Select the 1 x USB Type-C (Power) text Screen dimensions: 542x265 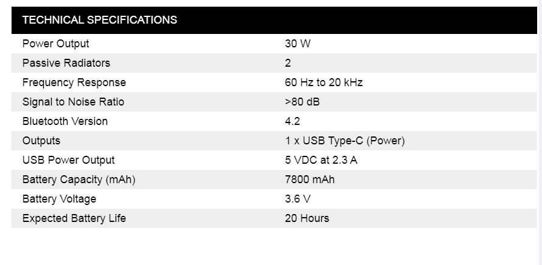pos(345,141)
